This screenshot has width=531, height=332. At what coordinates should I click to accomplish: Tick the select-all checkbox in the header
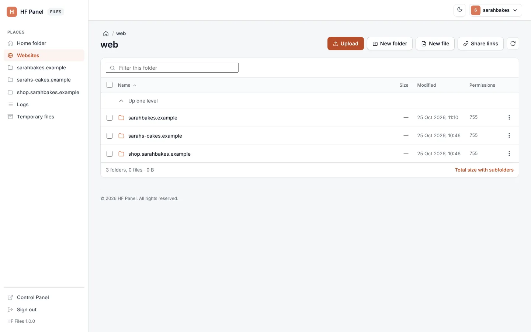[x=110, y=85]
